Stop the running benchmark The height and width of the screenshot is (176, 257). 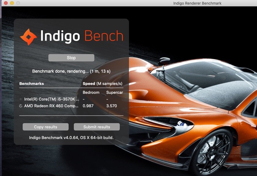[x=71, y=58]
